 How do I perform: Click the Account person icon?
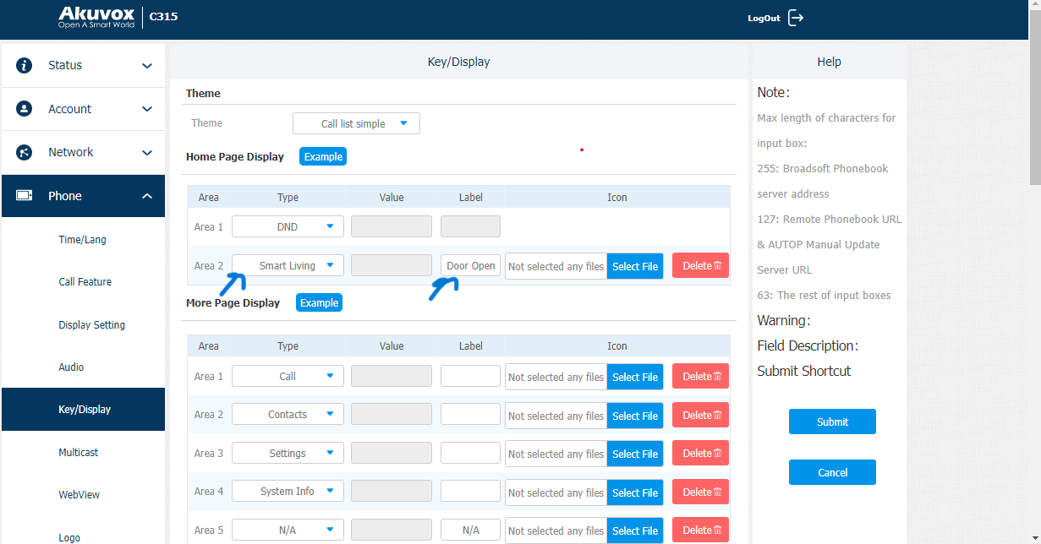[x=25, y=109]
